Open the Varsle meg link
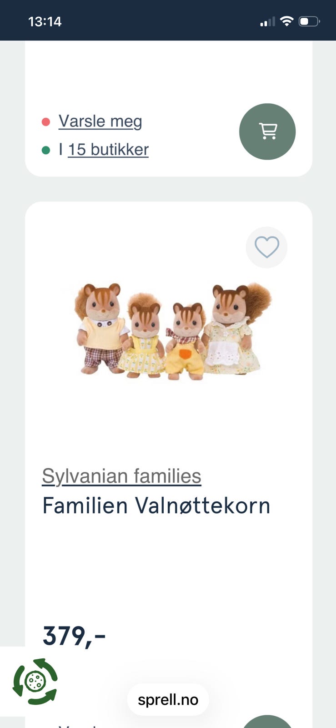The width and height of the screenshot is (336, 728). (x=100, y=121)
